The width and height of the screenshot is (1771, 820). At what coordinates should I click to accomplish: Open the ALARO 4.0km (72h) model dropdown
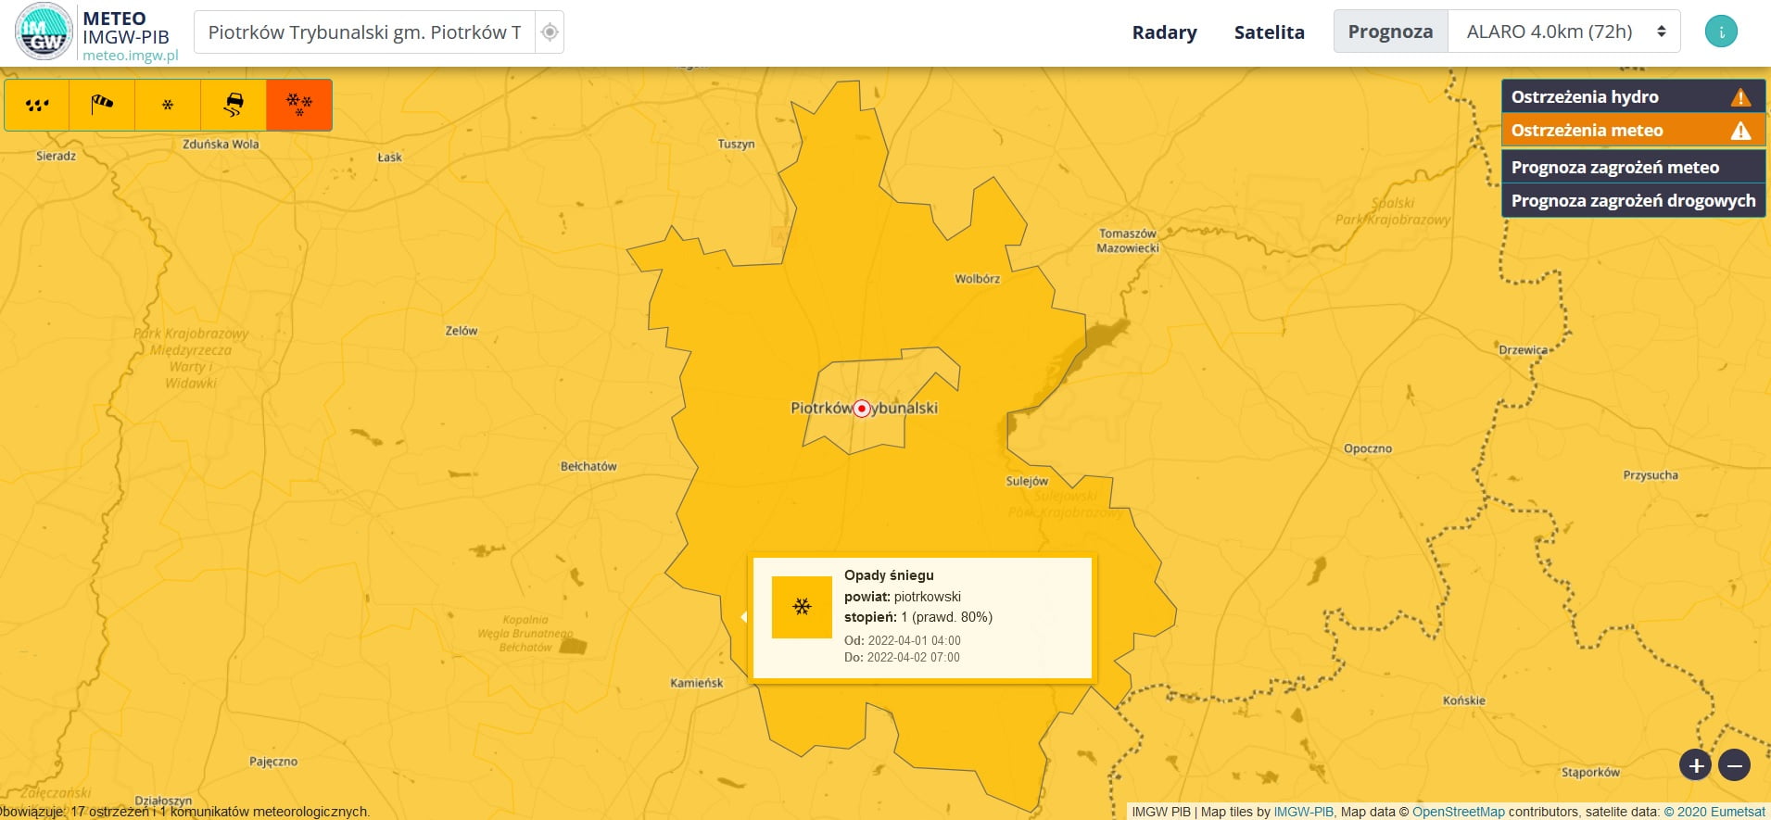[x=1564, y=32]
